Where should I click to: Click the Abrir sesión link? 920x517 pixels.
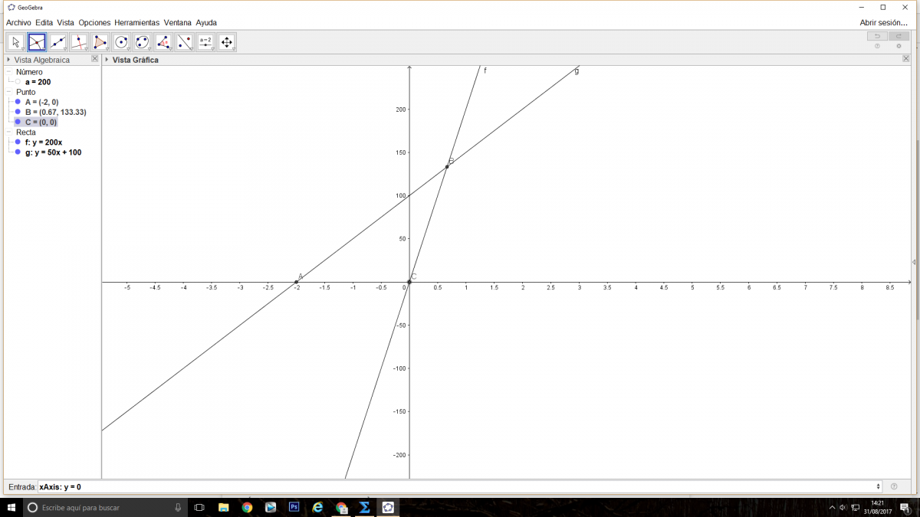tap(883, 23)
